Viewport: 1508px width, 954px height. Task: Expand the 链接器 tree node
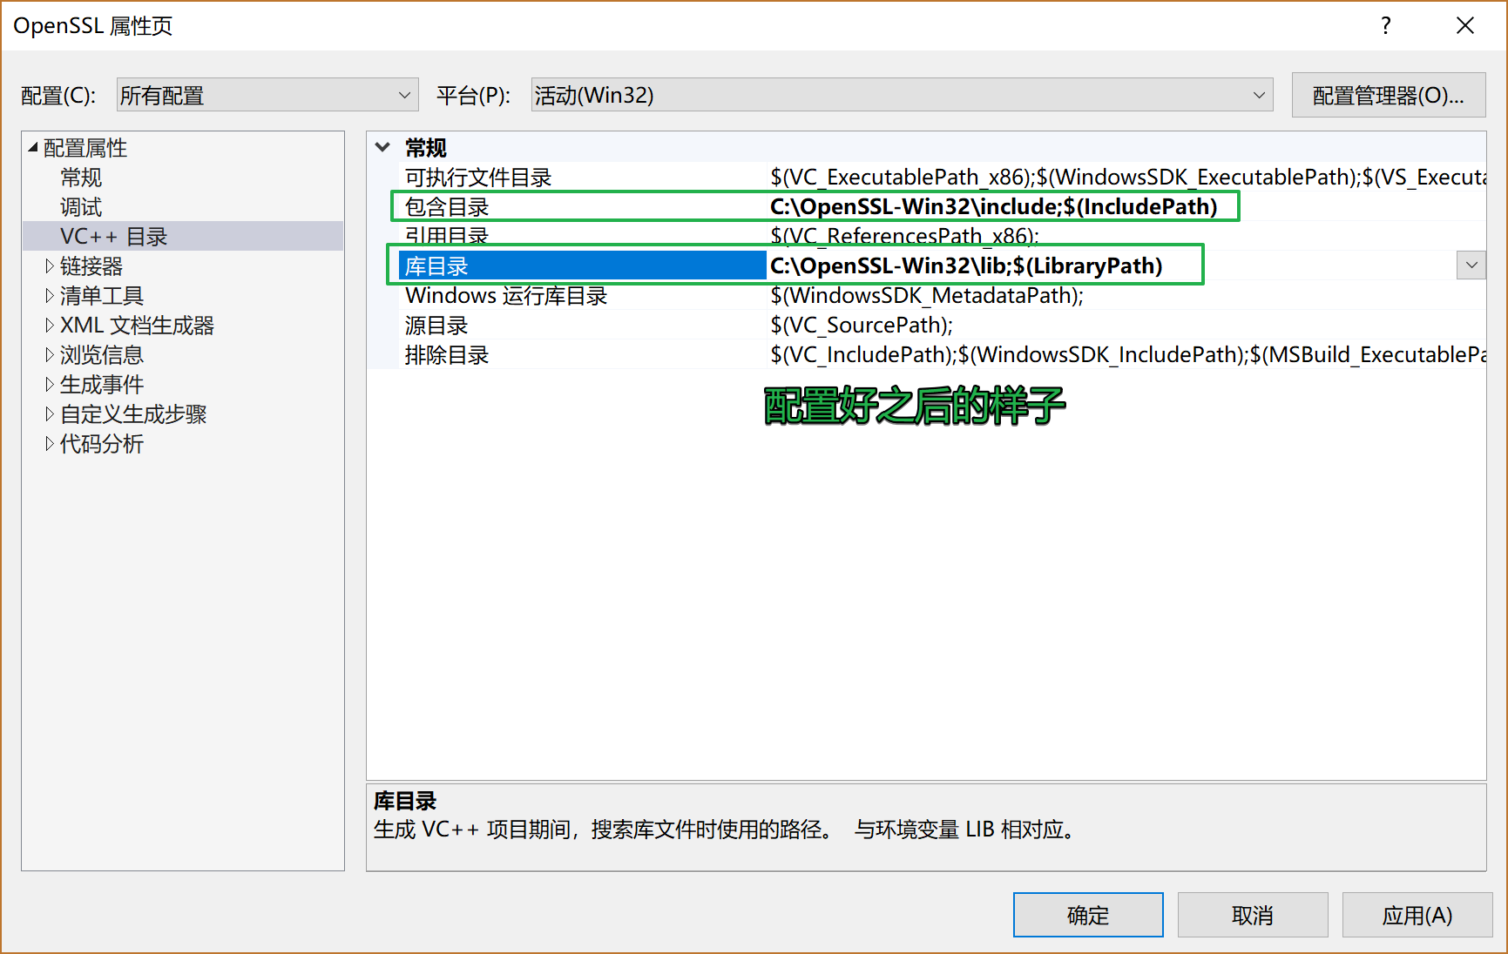[50, 266]
